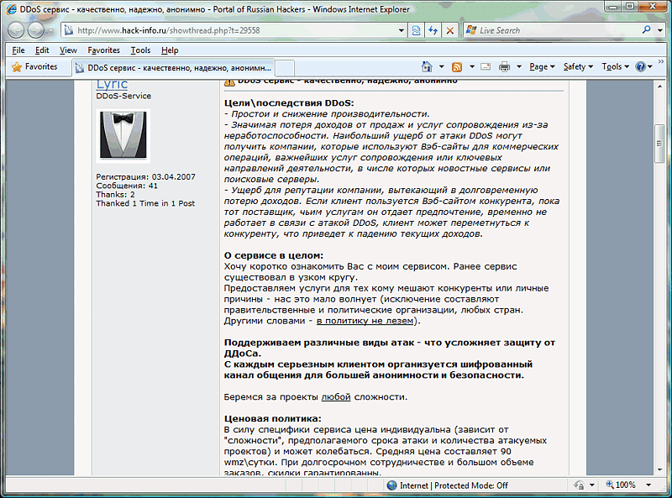Click the Back navigation arrow
Screen dimensions: 672x498
click(16, 30)
